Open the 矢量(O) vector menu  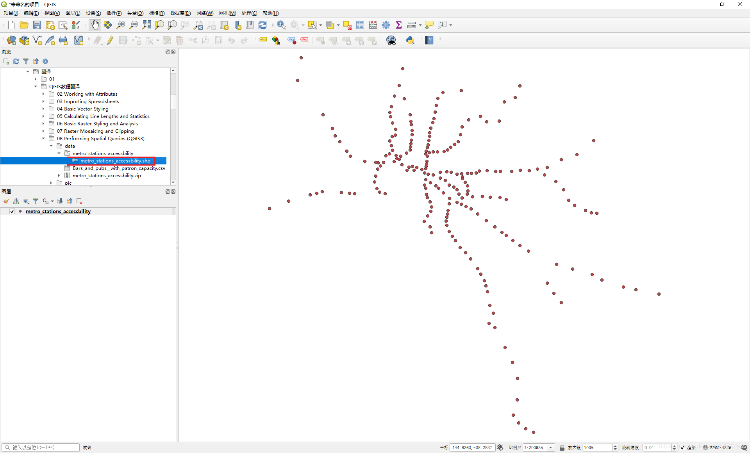[135, 13]
